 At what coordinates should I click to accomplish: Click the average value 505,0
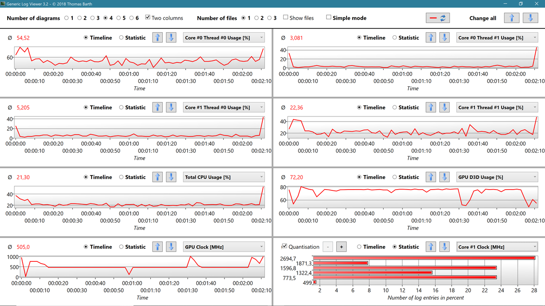tap(23, 246)
